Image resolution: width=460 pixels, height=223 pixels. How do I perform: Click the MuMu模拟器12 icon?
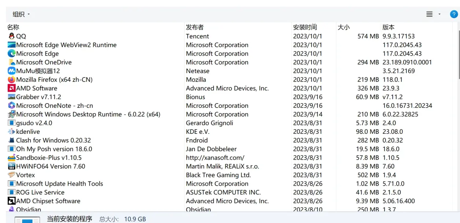point(11,71)
